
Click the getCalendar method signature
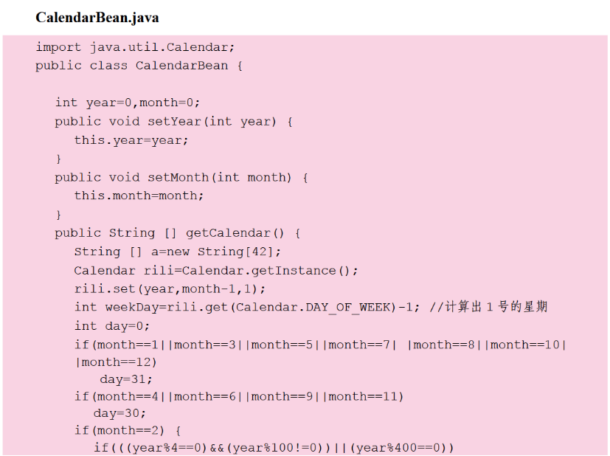coord(177,233)
